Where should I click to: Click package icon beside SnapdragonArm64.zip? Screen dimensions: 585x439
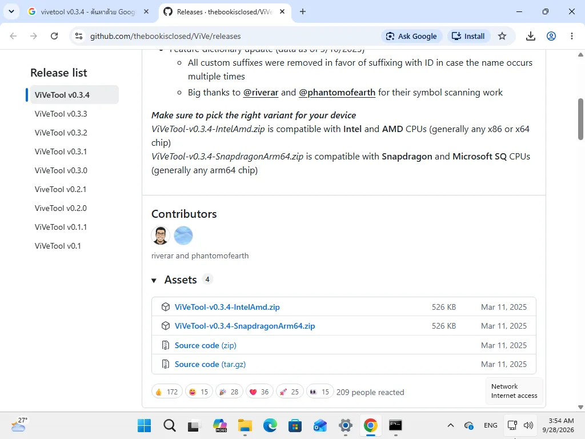(x=165, y=326)
